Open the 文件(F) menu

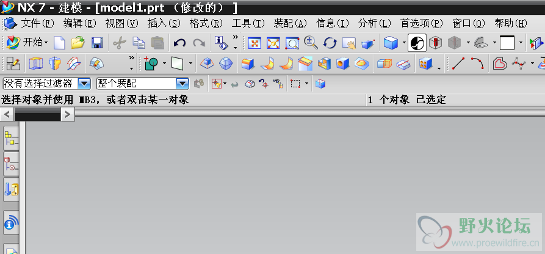(38, 24)
